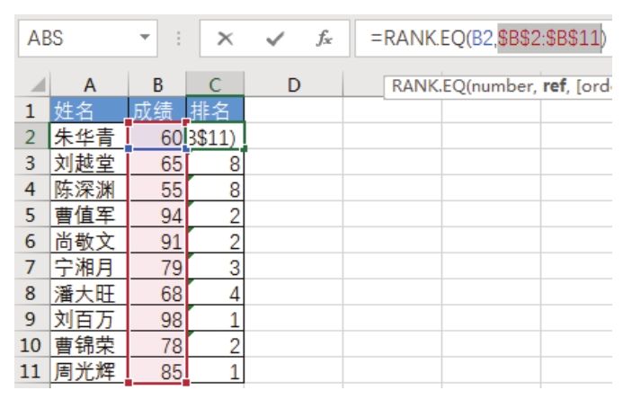This screenshot has width=623, height=399.
Task: Select row 5 header
Action: 31,215
